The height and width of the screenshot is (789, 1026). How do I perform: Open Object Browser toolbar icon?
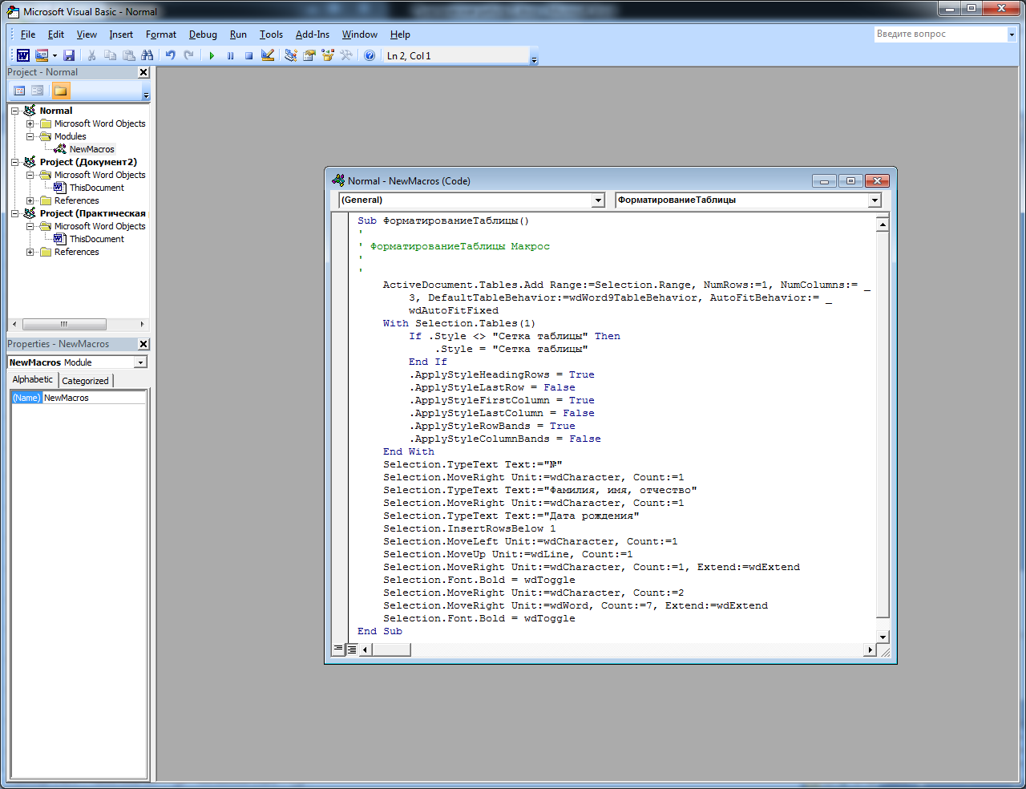(x=327, y=55)
